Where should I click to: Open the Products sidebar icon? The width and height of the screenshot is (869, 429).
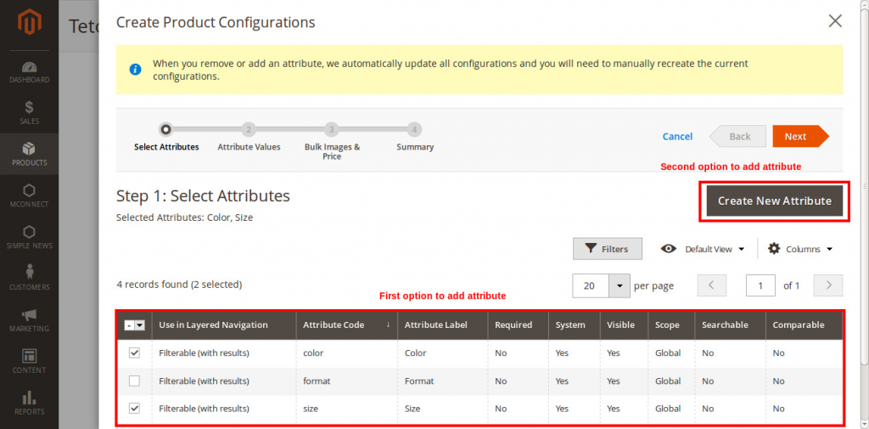[x=29, y=154]
